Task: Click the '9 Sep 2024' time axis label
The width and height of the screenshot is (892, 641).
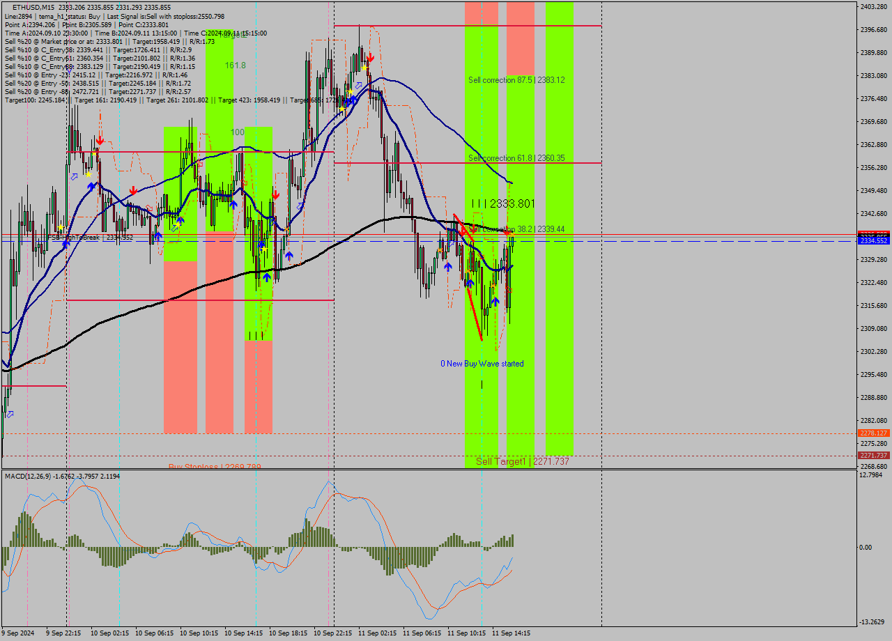Action: coord(17,633)
